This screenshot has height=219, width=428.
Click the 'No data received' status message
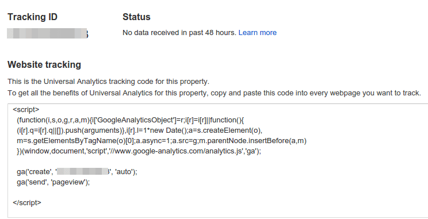point(179,33)
